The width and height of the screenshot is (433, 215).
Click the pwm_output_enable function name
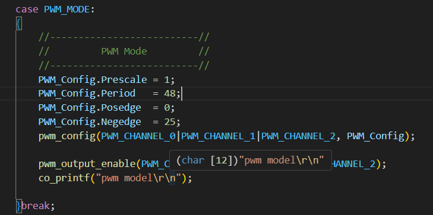coord(87,164)
